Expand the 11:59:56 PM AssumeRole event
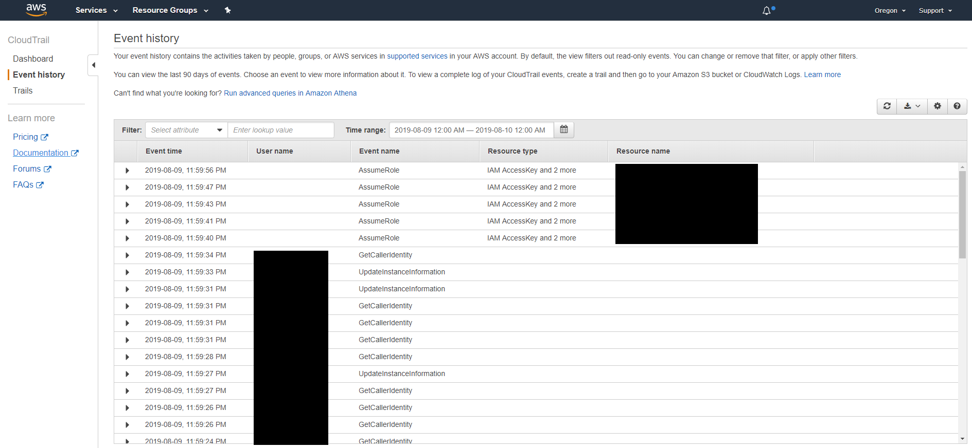The height and width of the screenshot is (448, 972). (127, 171)
